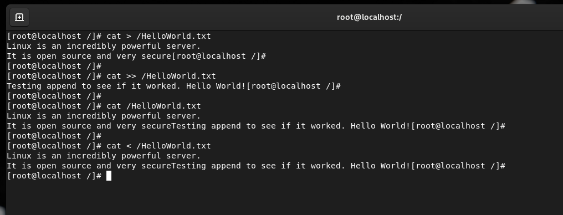Click the line 'It is open source and very secure[root@localhost /]#'

click(136, 57)
